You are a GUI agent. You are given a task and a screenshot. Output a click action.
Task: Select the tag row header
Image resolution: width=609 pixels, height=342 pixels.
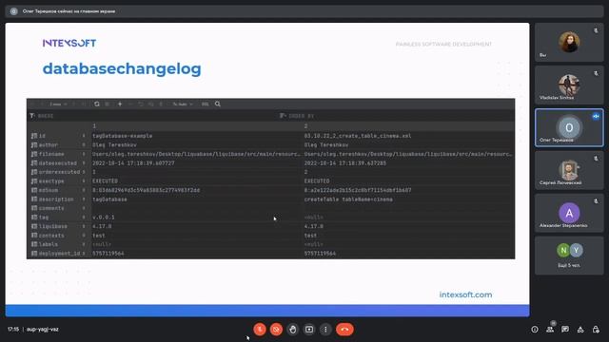tap(59, 218)
